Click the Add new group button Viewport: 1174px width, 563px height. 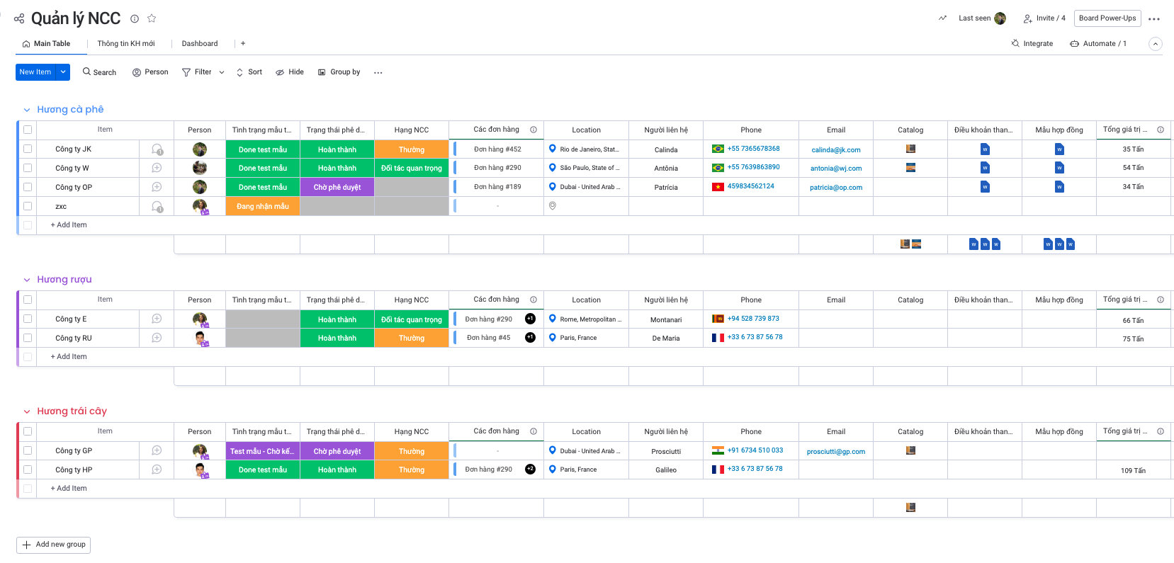click(54, 545)
